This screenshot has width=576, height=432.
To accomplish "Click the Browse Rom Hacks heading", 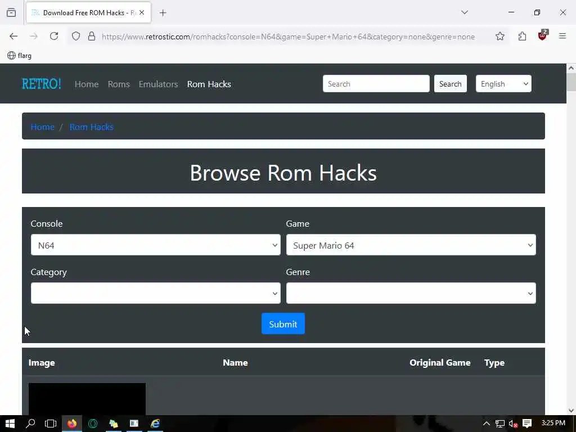I will coord(283,172).
